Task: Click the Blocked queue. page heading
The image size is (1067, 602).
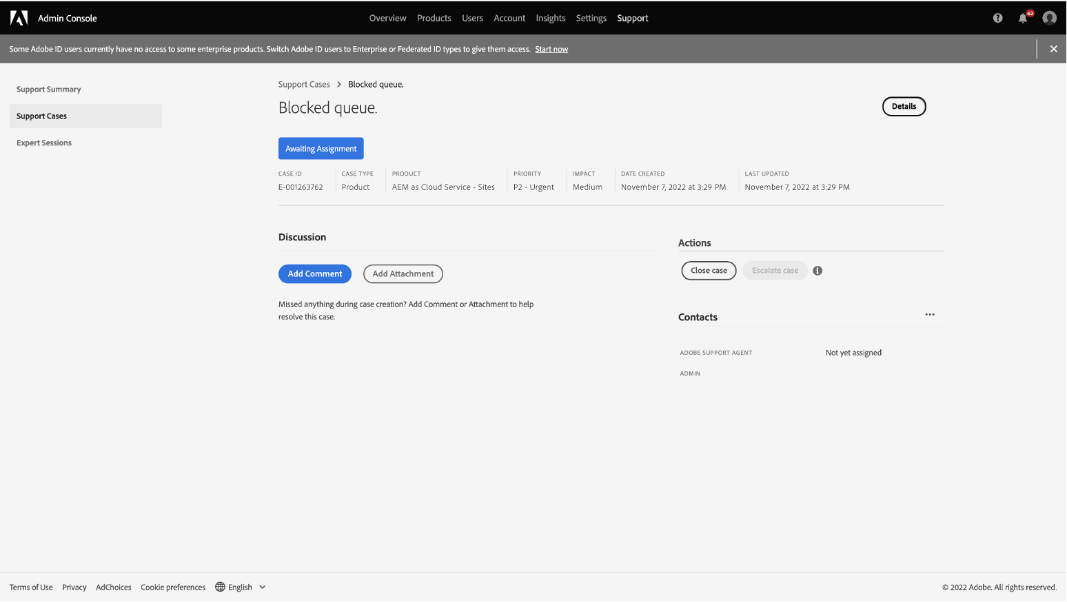Action: coord(328,108)
